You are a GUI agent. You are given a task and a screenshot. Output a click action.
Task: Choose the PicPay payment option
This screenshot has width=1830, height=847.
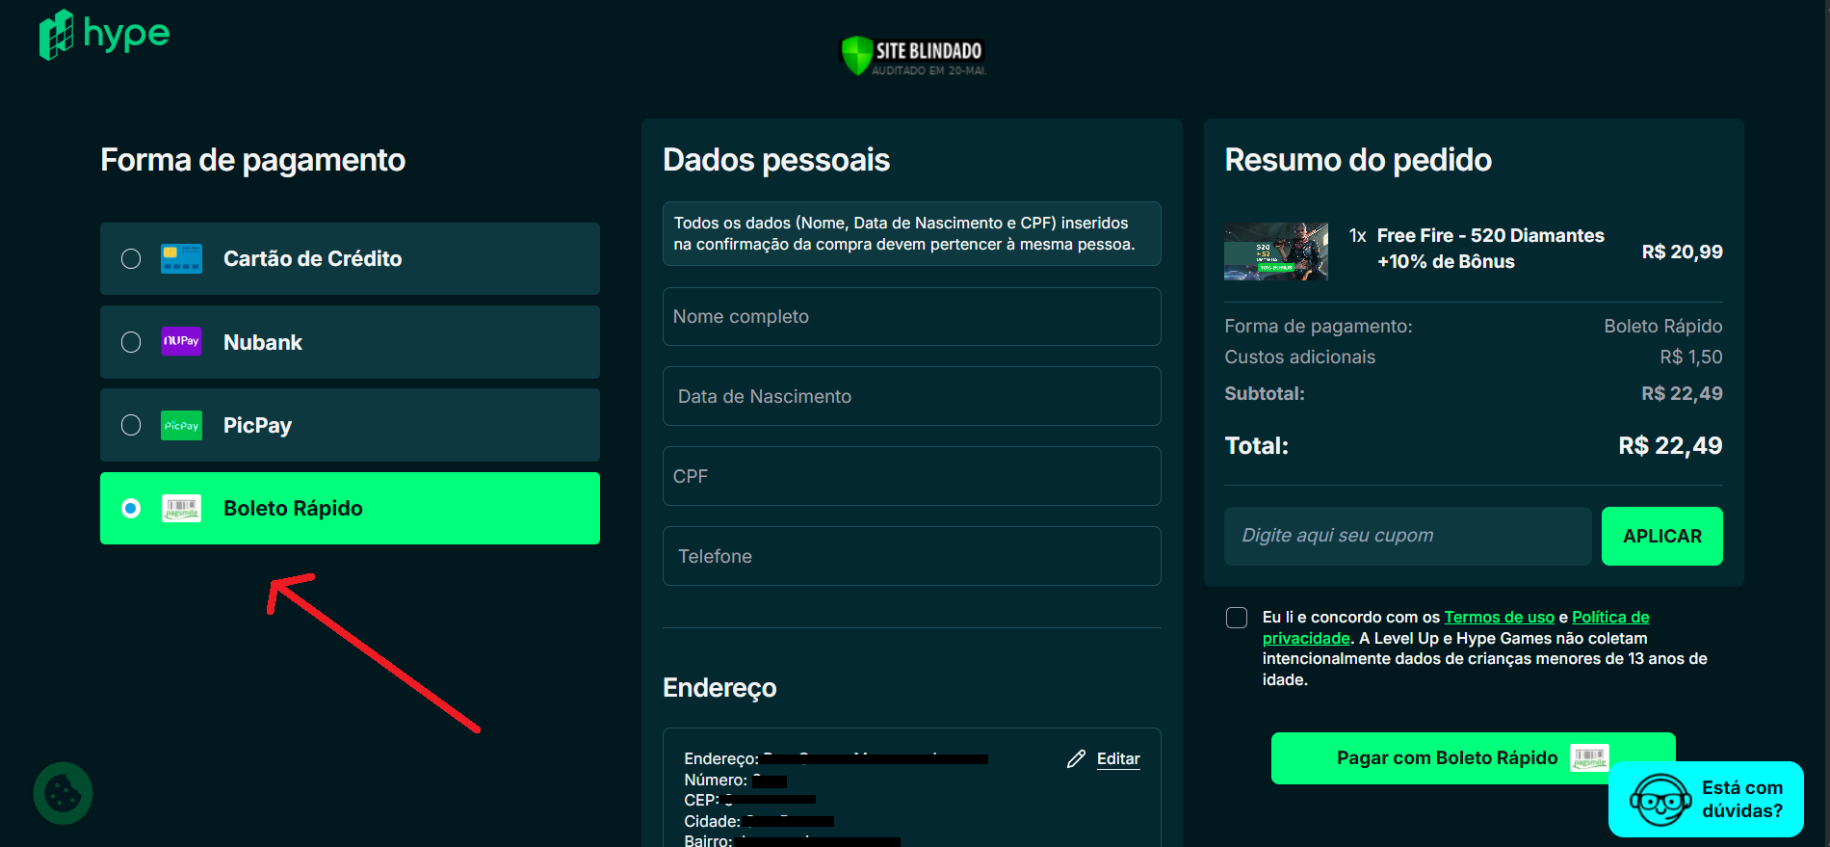point(350,425)
